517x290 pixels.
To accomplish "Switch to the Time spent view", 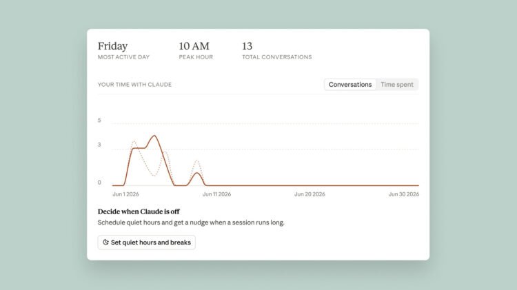I will pyautogui.click(x=397, y=85).
